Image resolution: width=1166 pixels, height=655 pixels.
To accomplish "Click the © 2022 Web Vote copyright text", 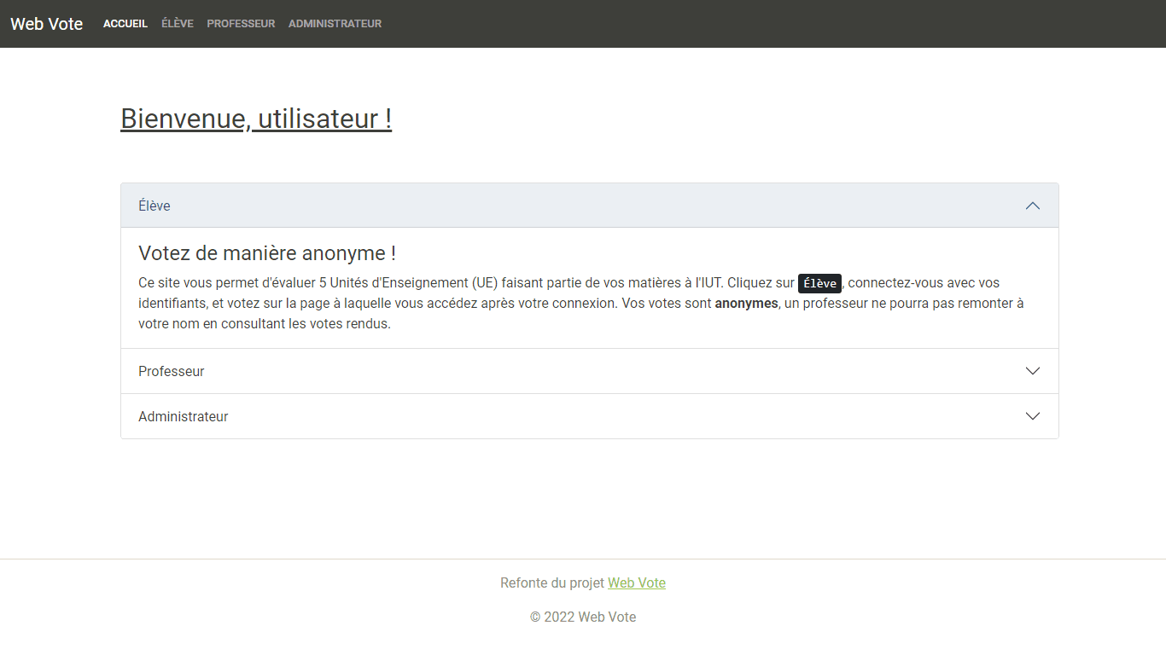I will pos(583,617).
